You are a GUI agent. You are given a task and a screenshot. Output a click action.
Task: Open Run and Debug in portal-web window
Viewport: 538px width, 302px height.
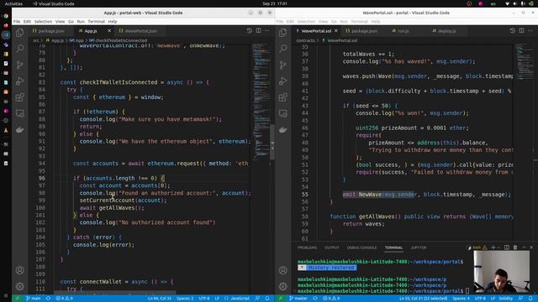tap(20, 81)
